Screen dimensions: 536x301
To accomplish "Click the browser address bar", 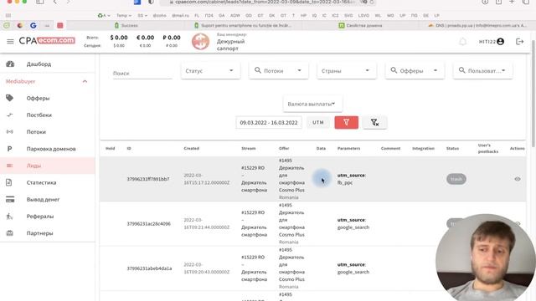I will (x=267, y=2).
